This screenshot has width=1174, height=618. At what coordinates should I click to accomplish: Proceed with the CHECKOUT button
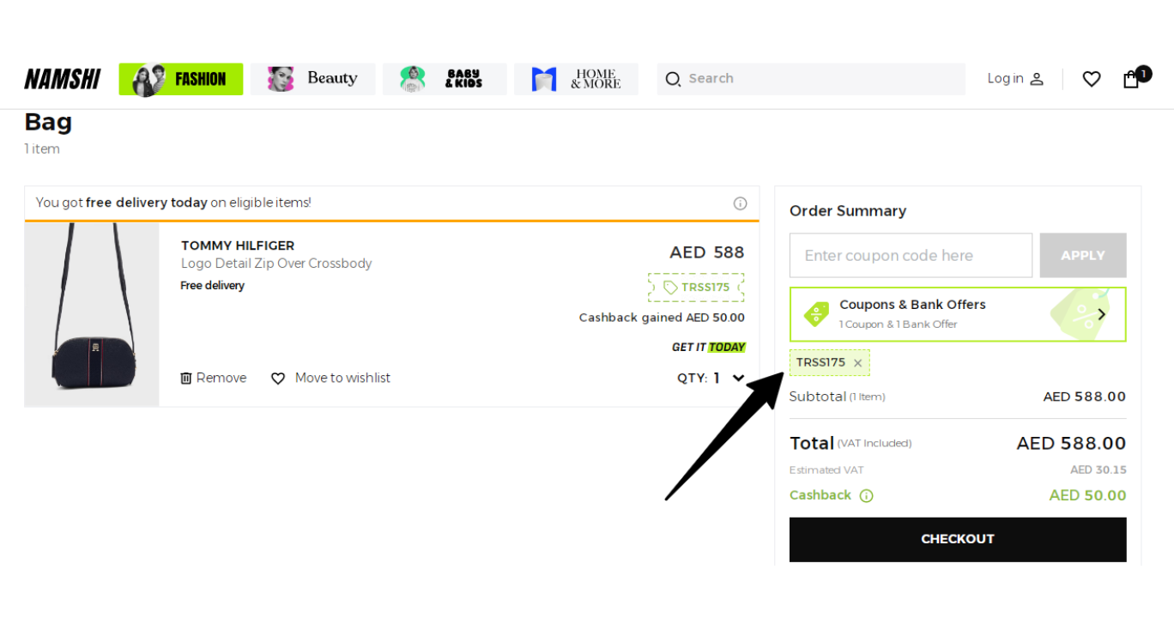pyautogui.click(x=958, y=539)
